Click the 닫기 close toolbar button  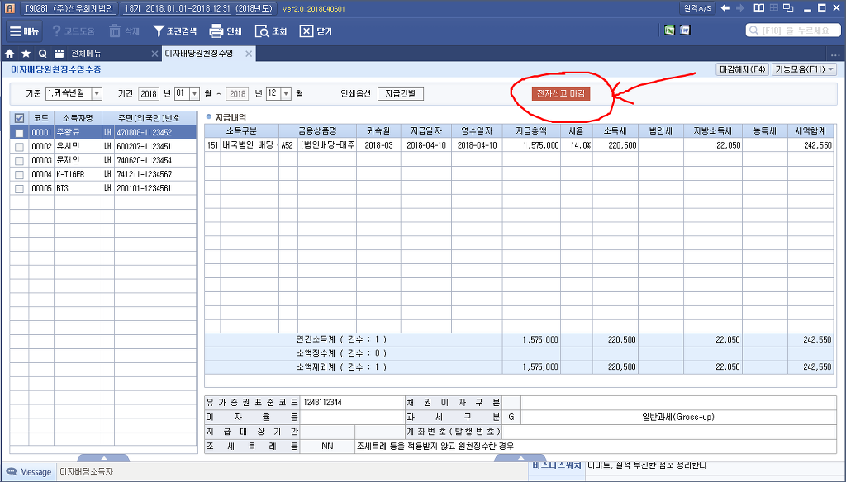pyautogui.click(x=316, y=31)
